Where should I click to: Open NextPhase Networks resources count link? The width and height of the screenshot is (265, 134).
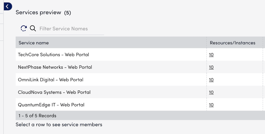pos(211,67)
